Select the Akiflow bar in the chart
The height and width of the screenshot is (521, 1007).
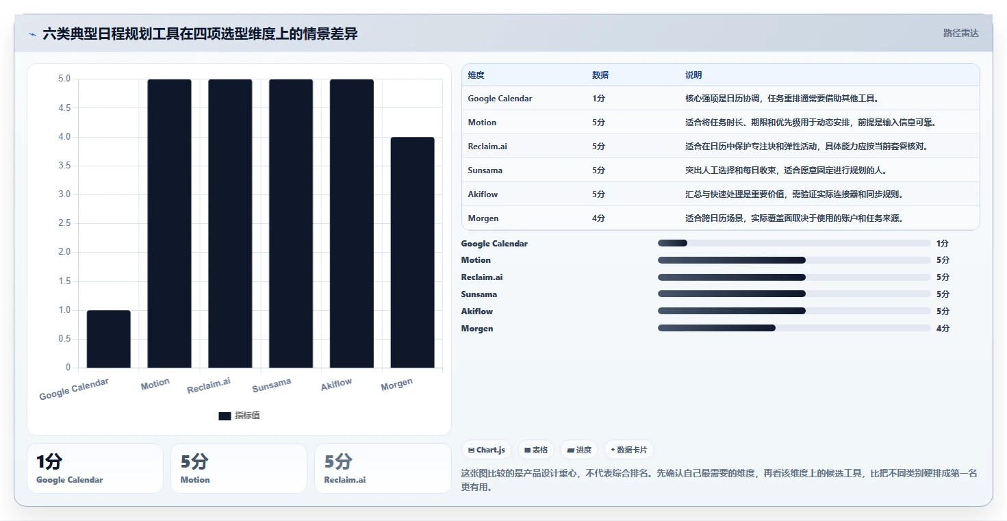click(352, 223)
